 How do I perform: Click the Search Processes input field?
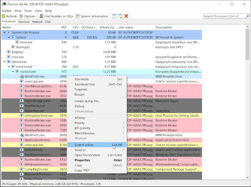coord(224,16)
